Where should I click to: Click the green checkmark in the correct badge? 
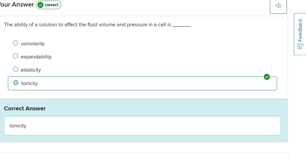pyautogui.click(x=40, y=5)
